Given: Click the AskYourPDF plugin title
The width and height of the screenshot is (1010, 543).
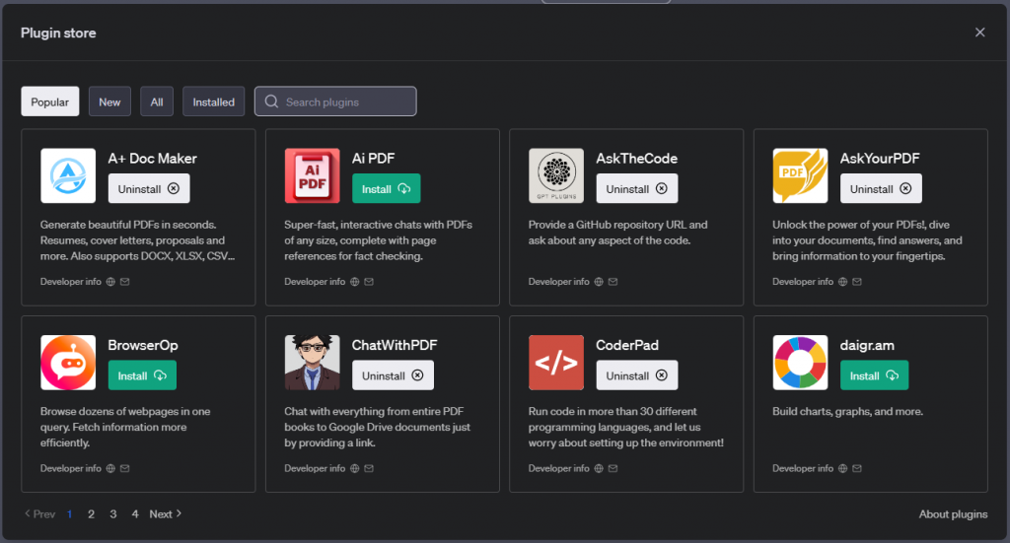Looking at the screenshot, I should click(880, 159).
